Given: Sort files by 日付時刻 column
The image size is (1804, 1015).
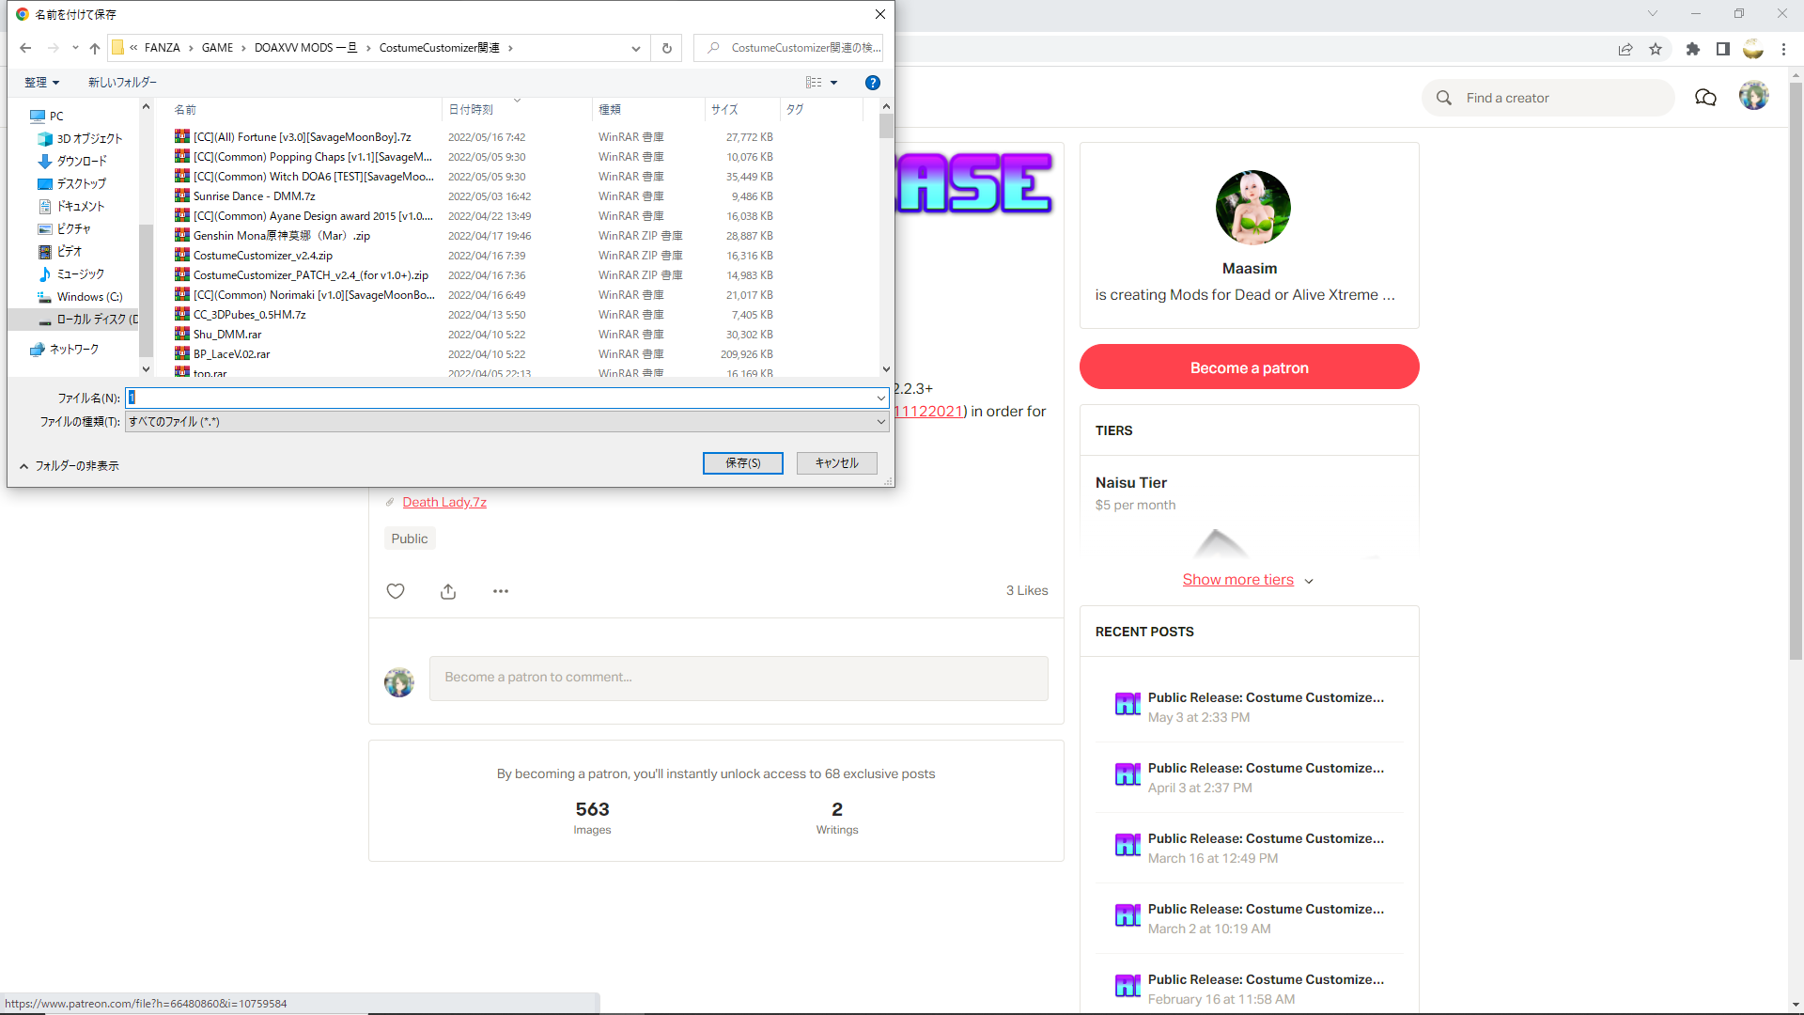Looking at the screenshot, I should 517,109.
